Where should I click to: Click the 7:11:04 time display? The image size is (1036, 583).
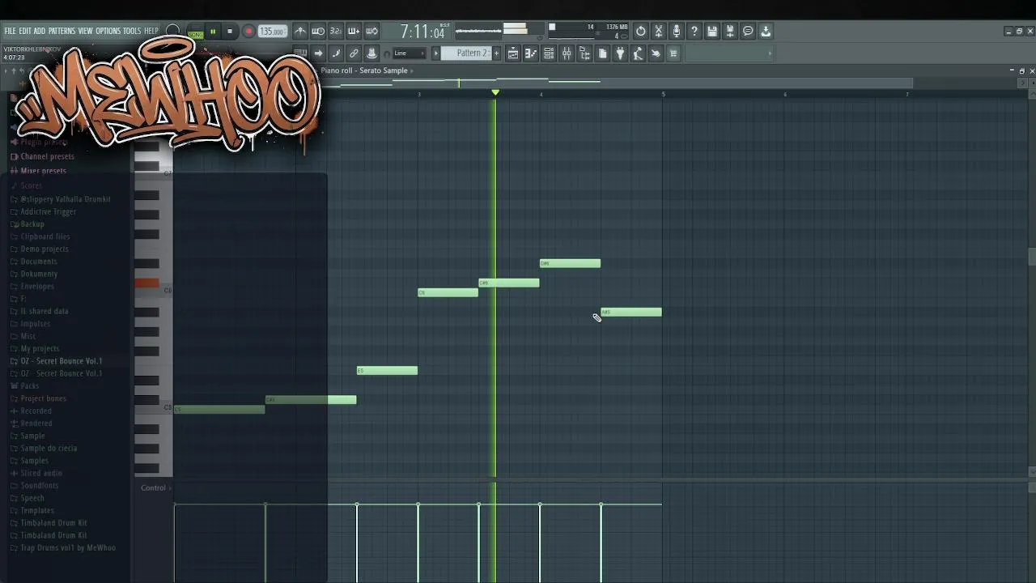click(422, 32)
